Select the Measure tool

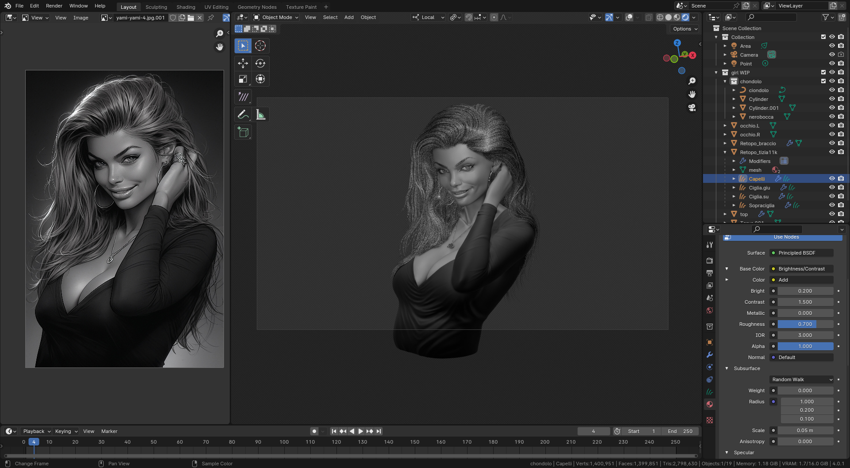point(260,115)
